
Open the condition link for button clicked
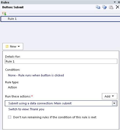tap(36, 75)
